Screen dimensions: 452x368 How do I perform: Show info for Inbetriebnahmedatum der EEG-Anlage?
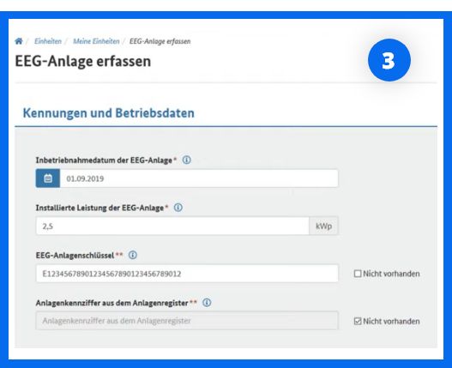pyautogui.click(x=186, y=160)
